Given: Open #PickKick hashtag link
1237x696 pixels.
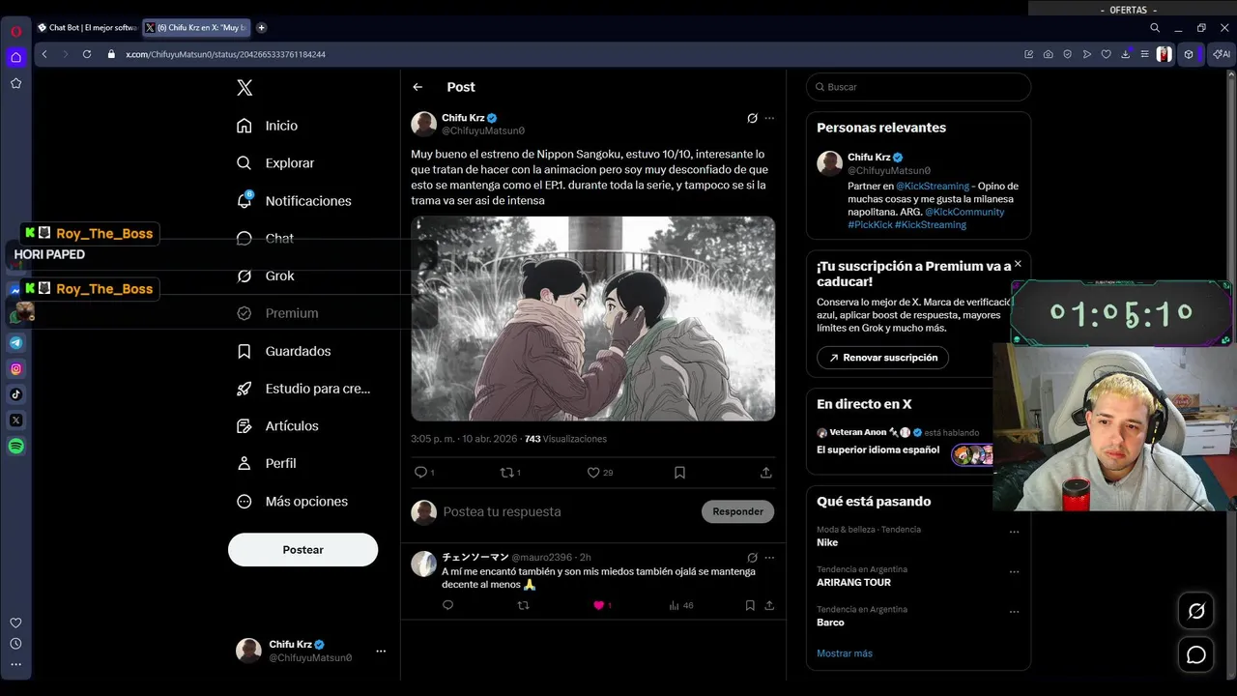Looking at the screenshot, I should [x=870, y=224].
